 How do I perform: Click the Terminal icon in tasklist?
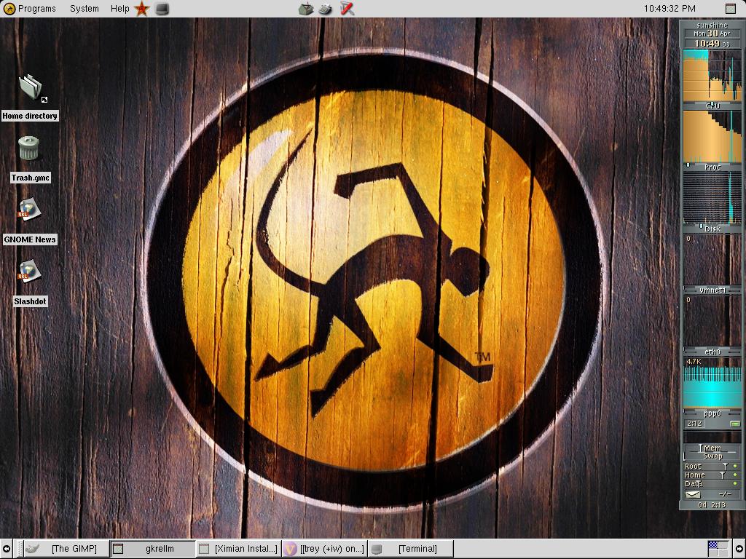(x=377, y=549)
